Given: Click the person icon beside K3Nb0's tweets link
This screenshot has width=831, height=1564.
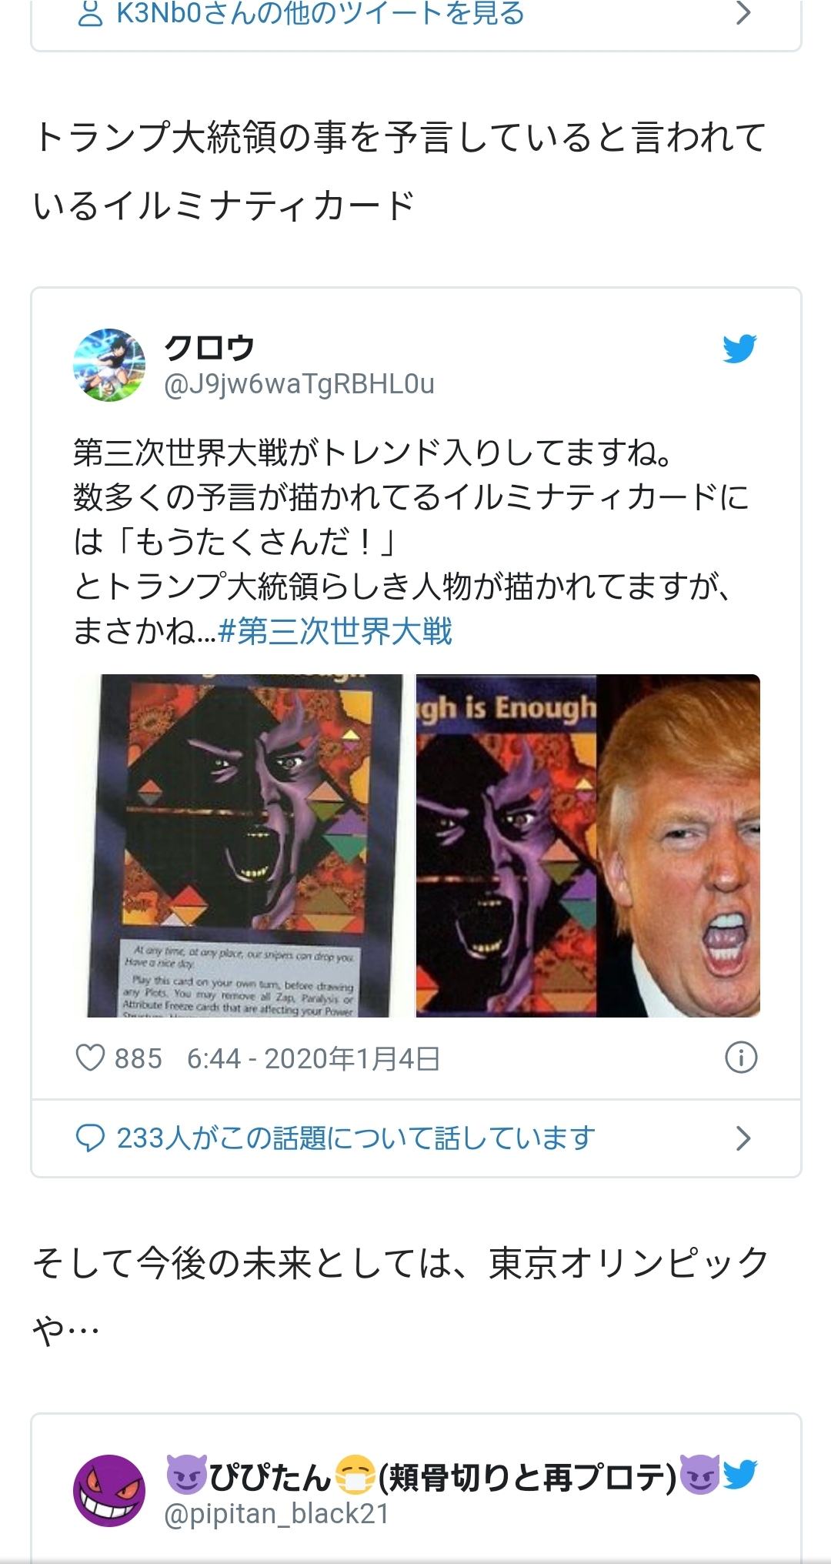Looking at the screenshot, I should point(90,13).
